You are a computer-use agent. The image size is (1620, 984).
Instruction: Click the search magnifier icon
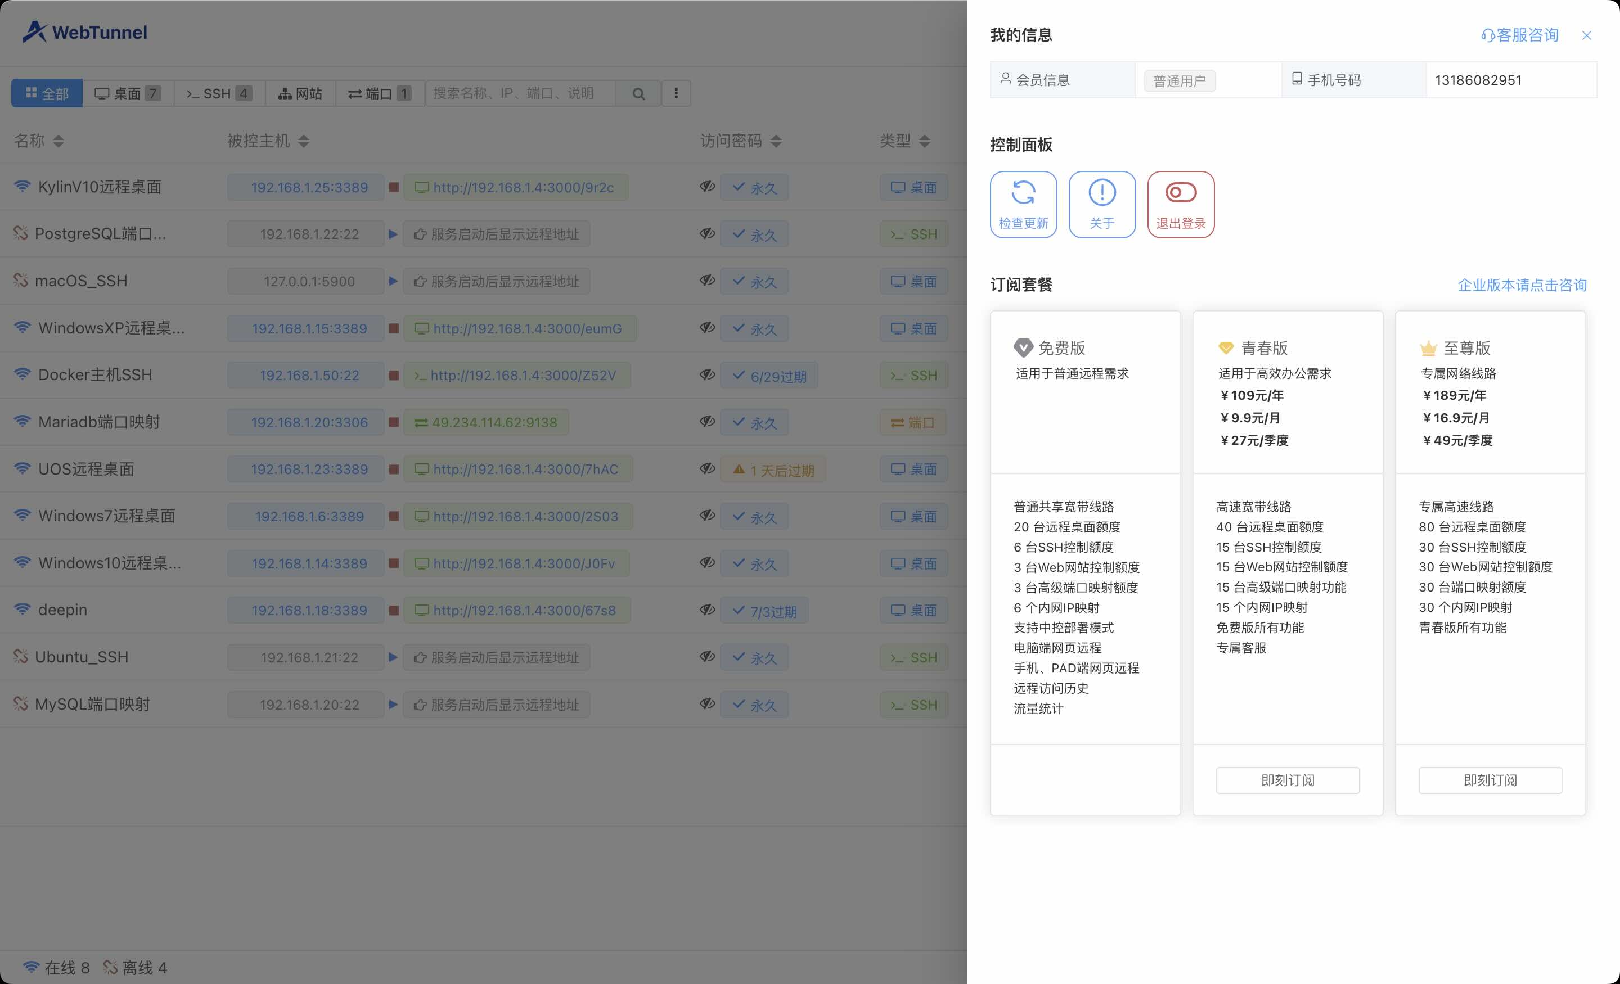(638, 94)
